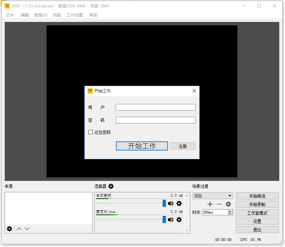Screen dimensions: 285x247
Task: Click the 用户 username input field
Action: pos(155,107)
